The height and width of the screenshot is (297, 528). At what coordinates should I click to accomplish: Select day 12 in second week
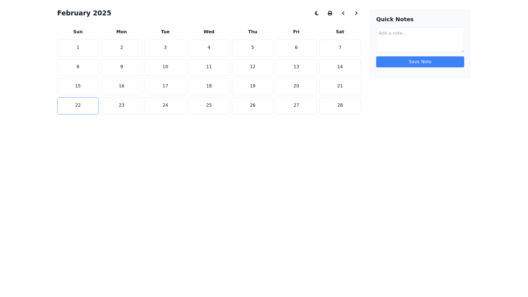252,67
